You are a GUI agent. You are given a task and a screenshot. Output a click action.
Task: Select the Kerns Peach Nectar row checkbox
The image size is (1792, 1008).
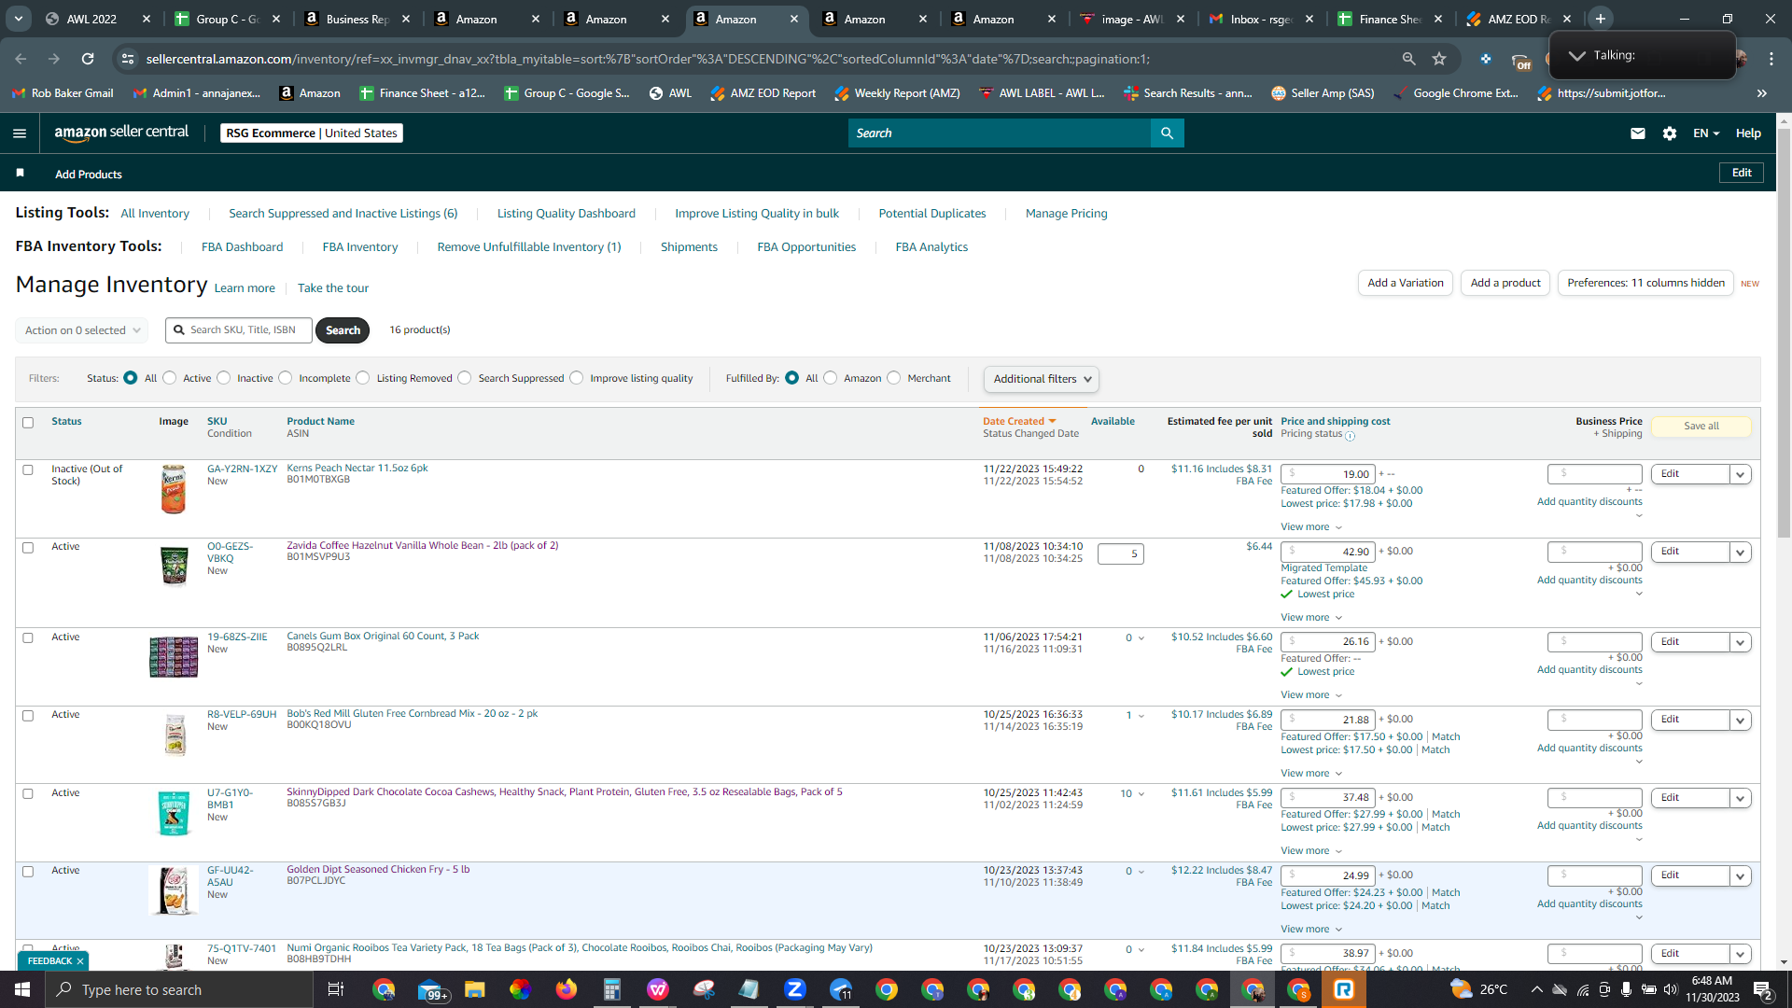tap(28, 469)
